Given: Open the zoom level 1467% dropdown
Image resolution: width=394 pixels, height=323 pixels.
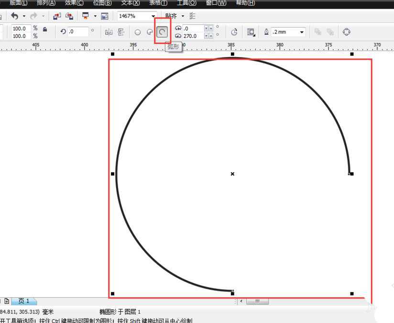Looking at the screenshot, I should point(153,16).
